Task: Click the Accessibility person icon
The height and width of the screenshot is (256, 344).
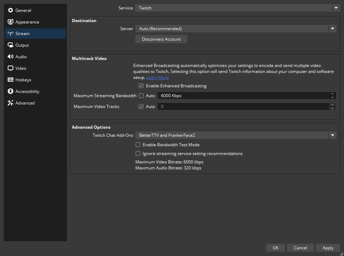Action: pos(10,91)
